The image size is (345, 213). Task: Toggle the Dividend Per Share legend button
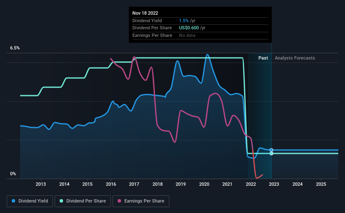(x=83, y=201)
